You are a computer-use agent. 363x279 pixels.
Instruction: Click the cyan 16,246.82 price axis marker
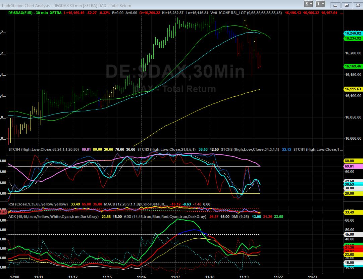pos(353,33)
